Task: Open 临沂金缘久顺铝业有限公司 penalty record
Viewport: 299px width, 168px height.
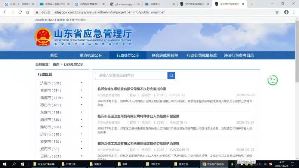Action: (132, 89)
